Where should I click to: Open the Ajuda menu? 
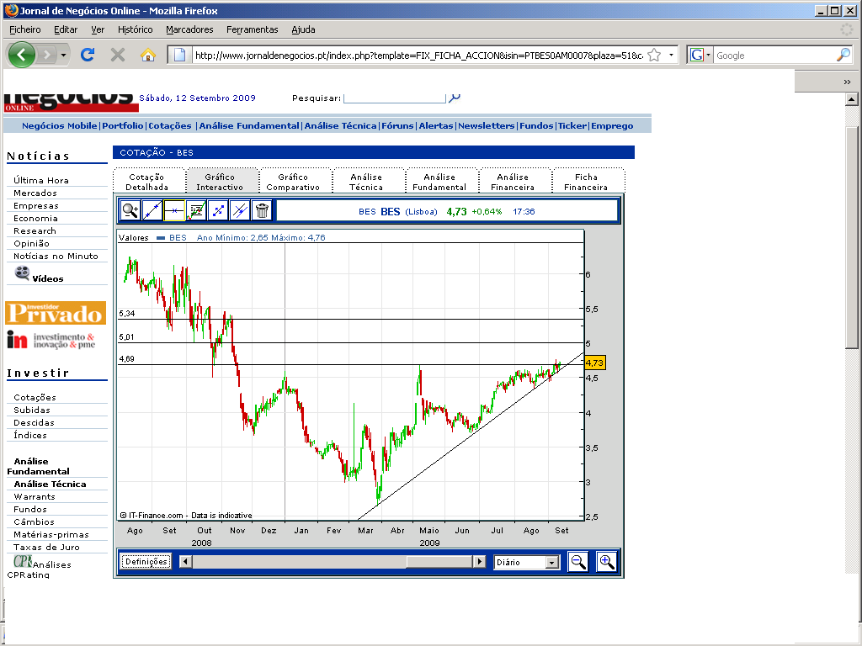pos(303,29)
